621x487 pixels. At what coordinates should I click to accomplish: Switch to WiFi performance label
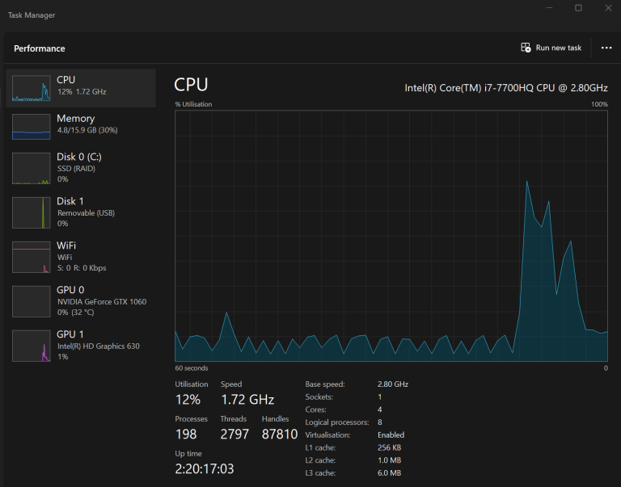66,246
